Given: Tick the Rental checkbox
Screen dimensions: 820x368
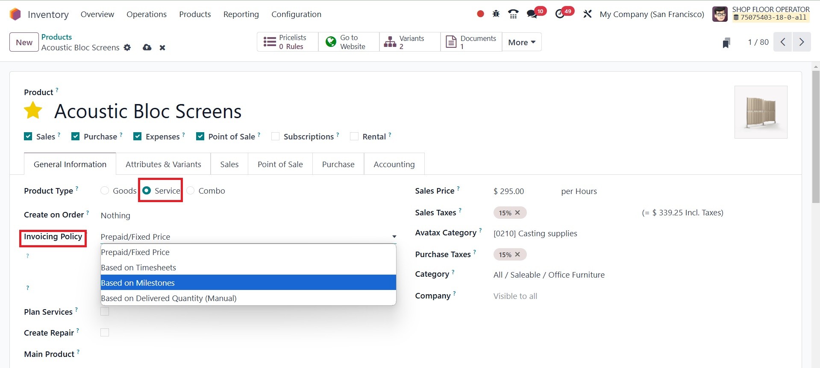Looking at the screenshot, I should pos(354,136).
